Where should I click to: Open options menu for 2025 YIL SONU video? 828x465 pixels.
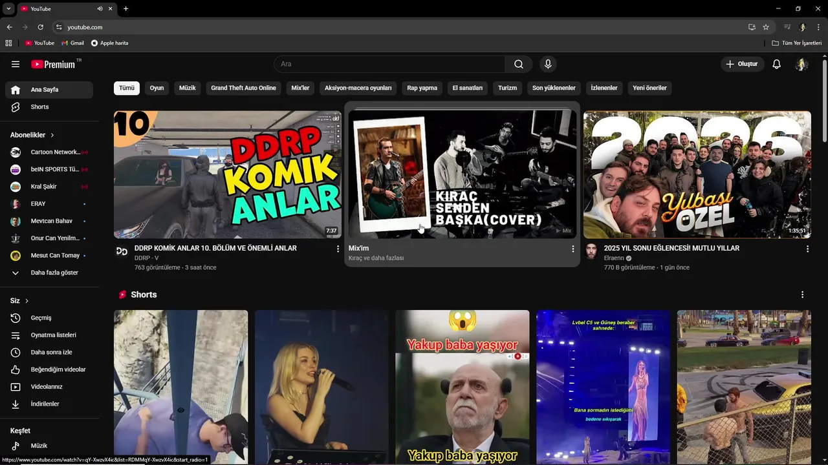(807, 249)
